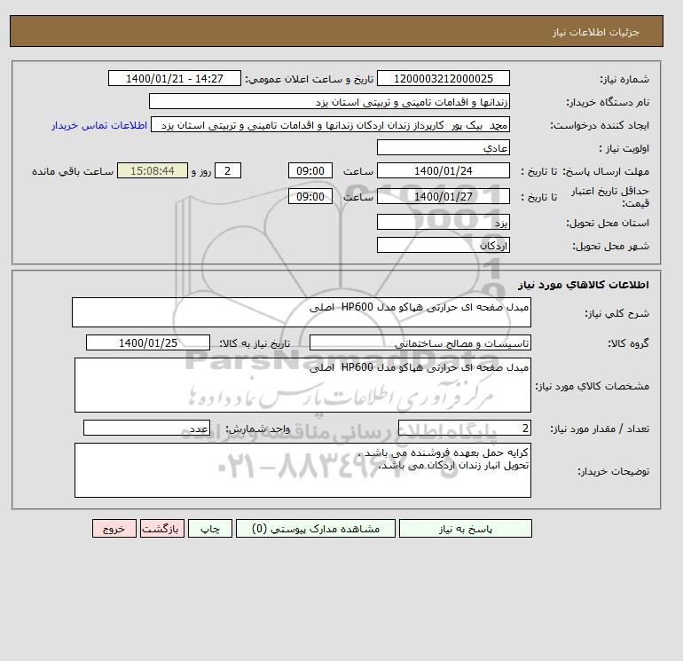Click the price validity date 1400/01/27
Screen dimensions: 683x661
[x=443, y=196]
